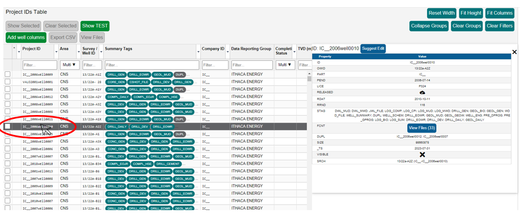
Task: Click the Fit Height button
Action: click(471, 13)
